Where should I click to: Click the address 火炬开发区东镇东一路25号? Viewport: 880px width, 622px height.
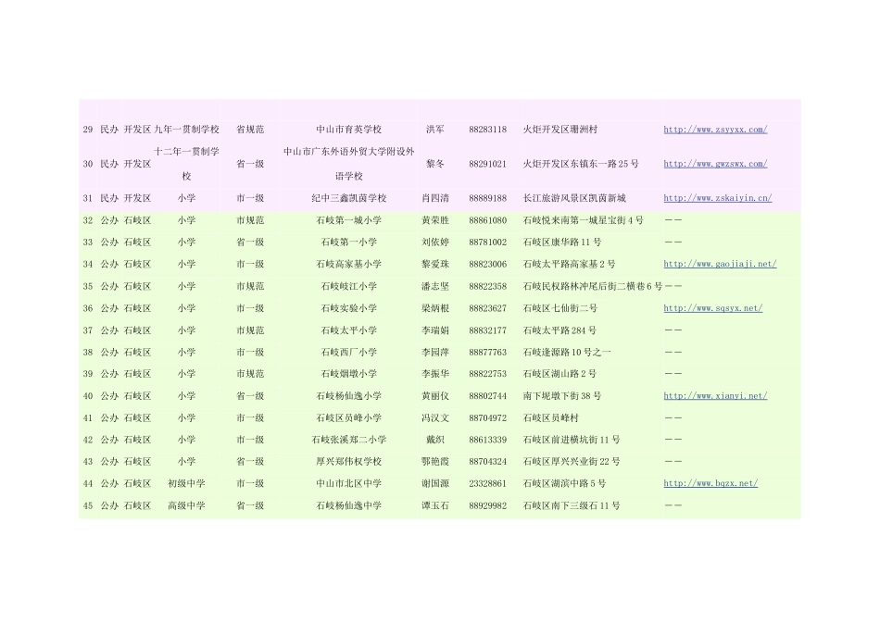[x=581, y=164]
